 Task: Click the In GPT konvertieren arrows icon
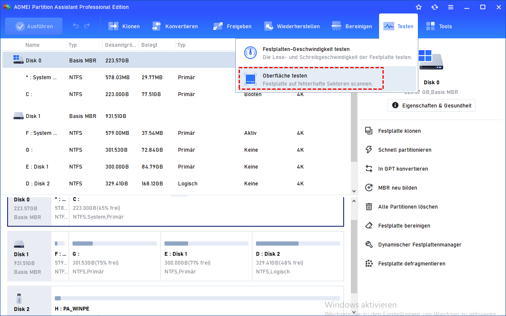369,169
